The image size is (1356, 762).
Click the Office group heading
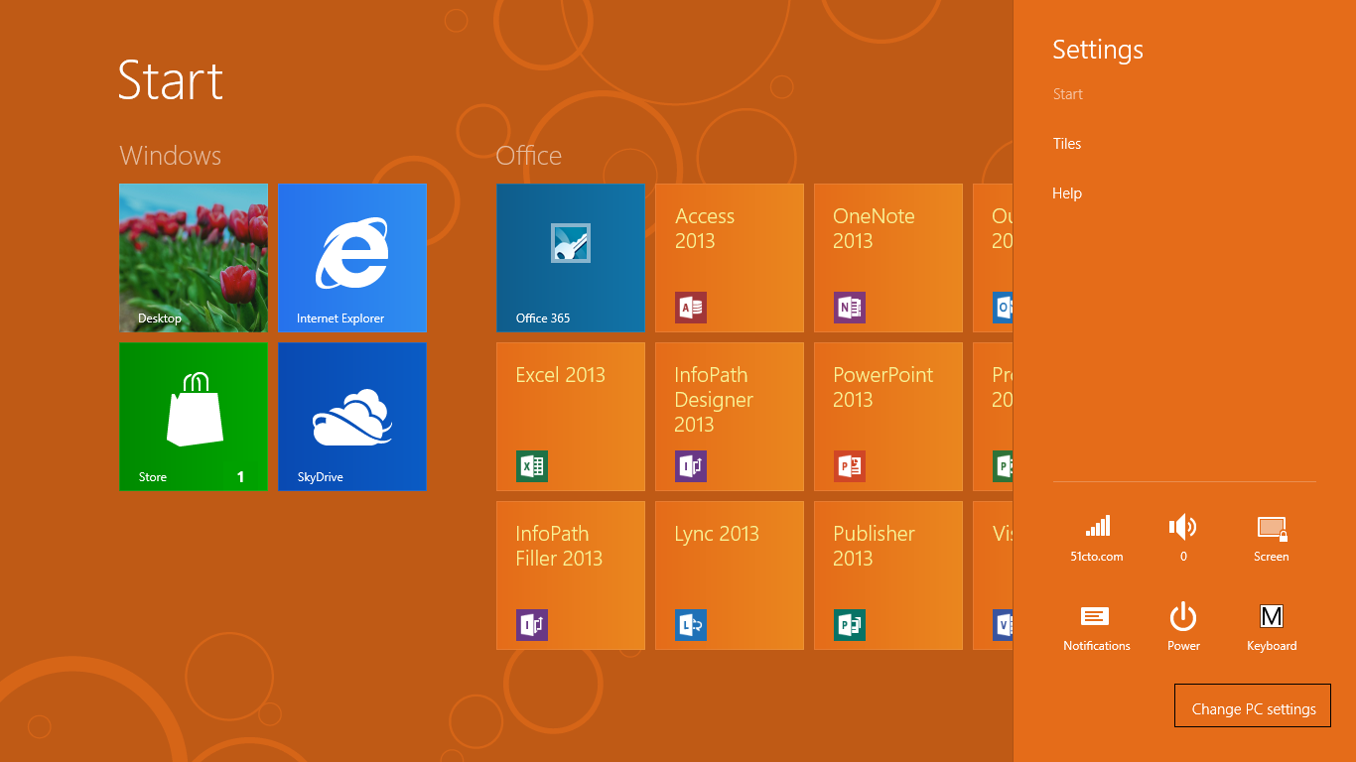(x=529, y=156)
